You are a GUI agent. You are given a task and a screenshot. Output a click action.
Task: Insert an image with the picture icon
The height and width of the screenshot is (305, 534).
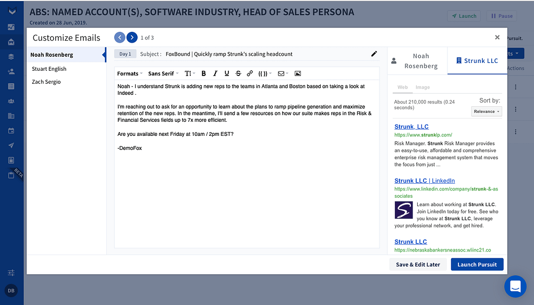click(x=298, y=73)
